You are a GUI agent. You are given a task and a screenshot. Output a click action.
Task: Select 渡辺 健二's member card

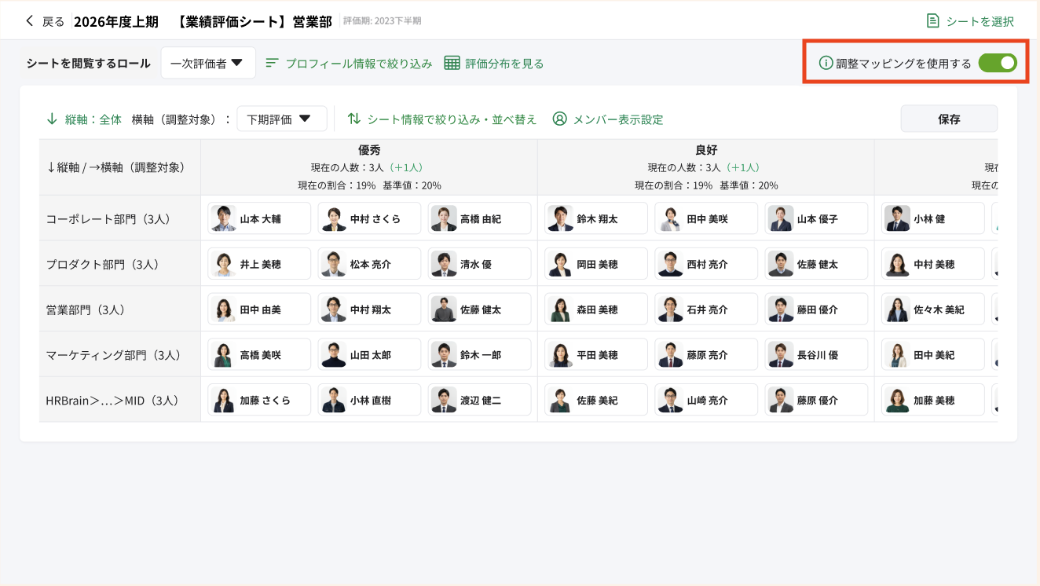[x=479, y=399]
